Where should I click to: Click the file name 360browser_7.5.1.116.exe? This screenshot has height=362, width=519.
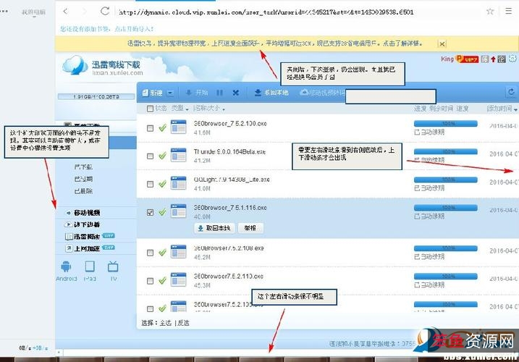pyautogui.click(x=230, y=208)
